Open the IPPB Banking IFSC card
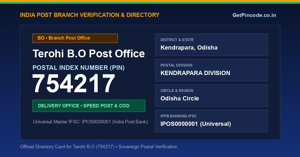The height and width of the screenshot is (157, 300). coord(211,121)
